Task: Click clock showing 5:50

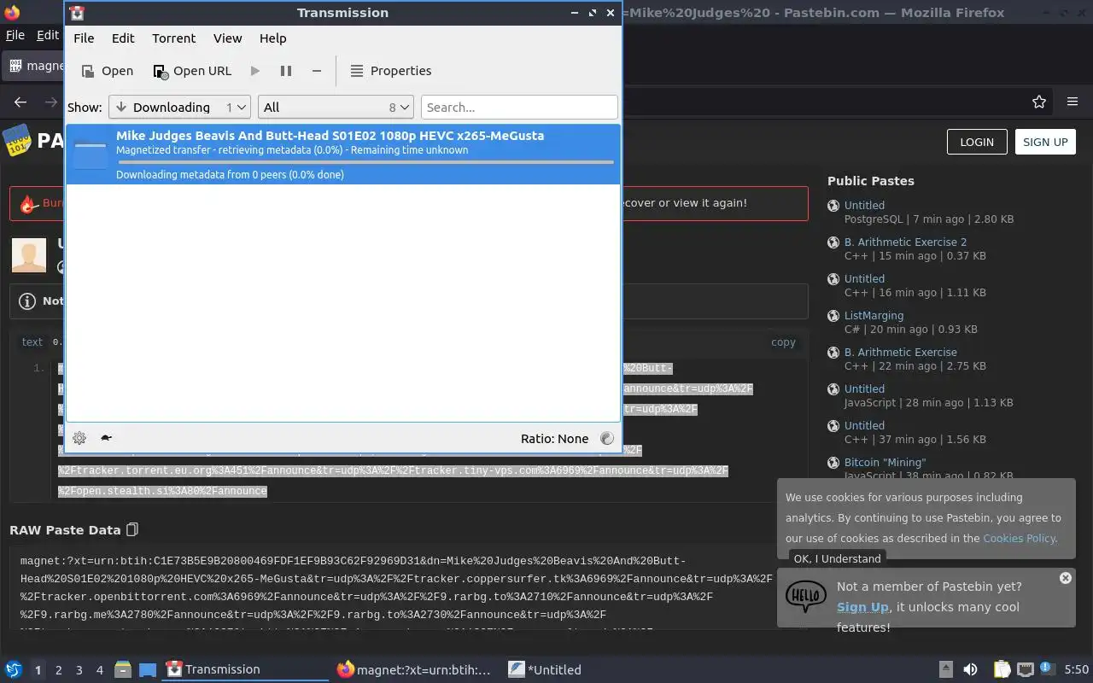Action: click(1076, 670)
